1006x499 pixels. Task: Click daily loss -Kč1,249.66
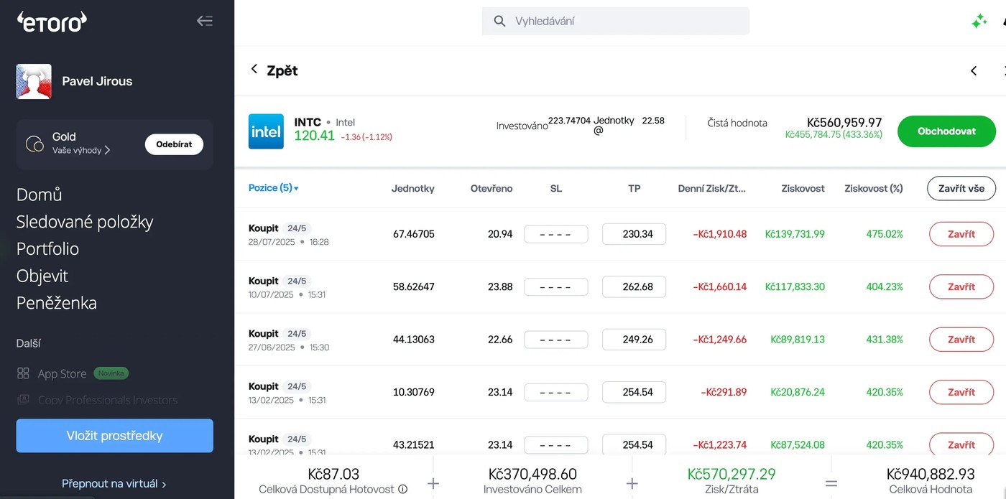(x=720, y=340)
